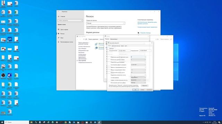Click OK in the format settings dialog

(136, 90)
